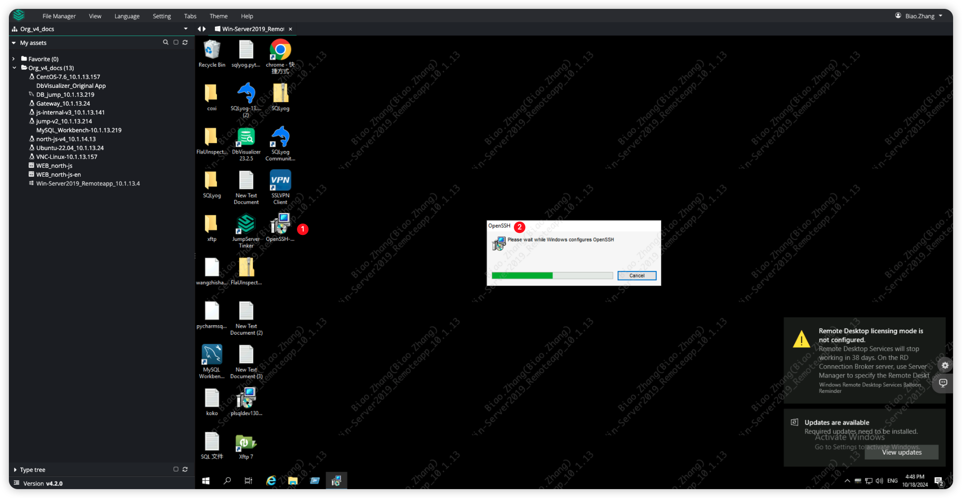Image resolution: width=962 pixels, height=498 pixels.
Task: Open the SQLyog zip archive icon
Action: tap(280, 97)
